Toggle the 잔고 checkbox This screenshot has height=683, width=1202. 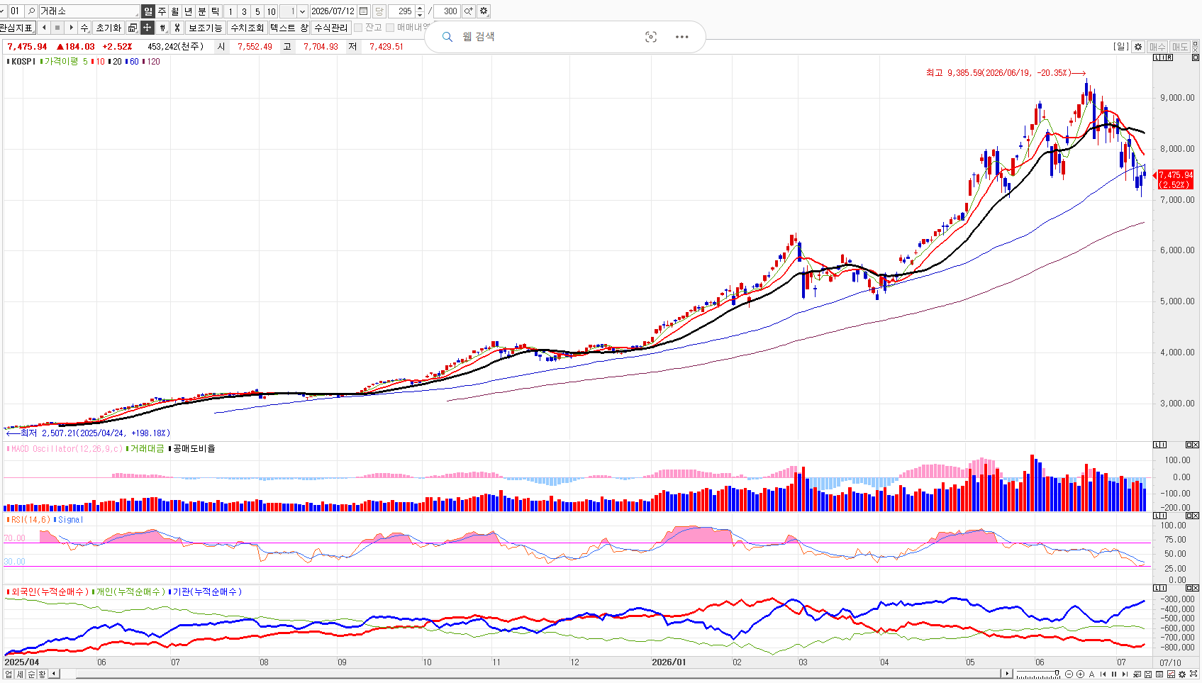(x=358, y=28)
